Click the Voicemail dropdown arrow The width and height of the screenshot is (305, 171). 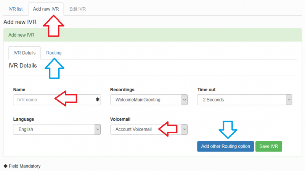[x=185, y=129]
